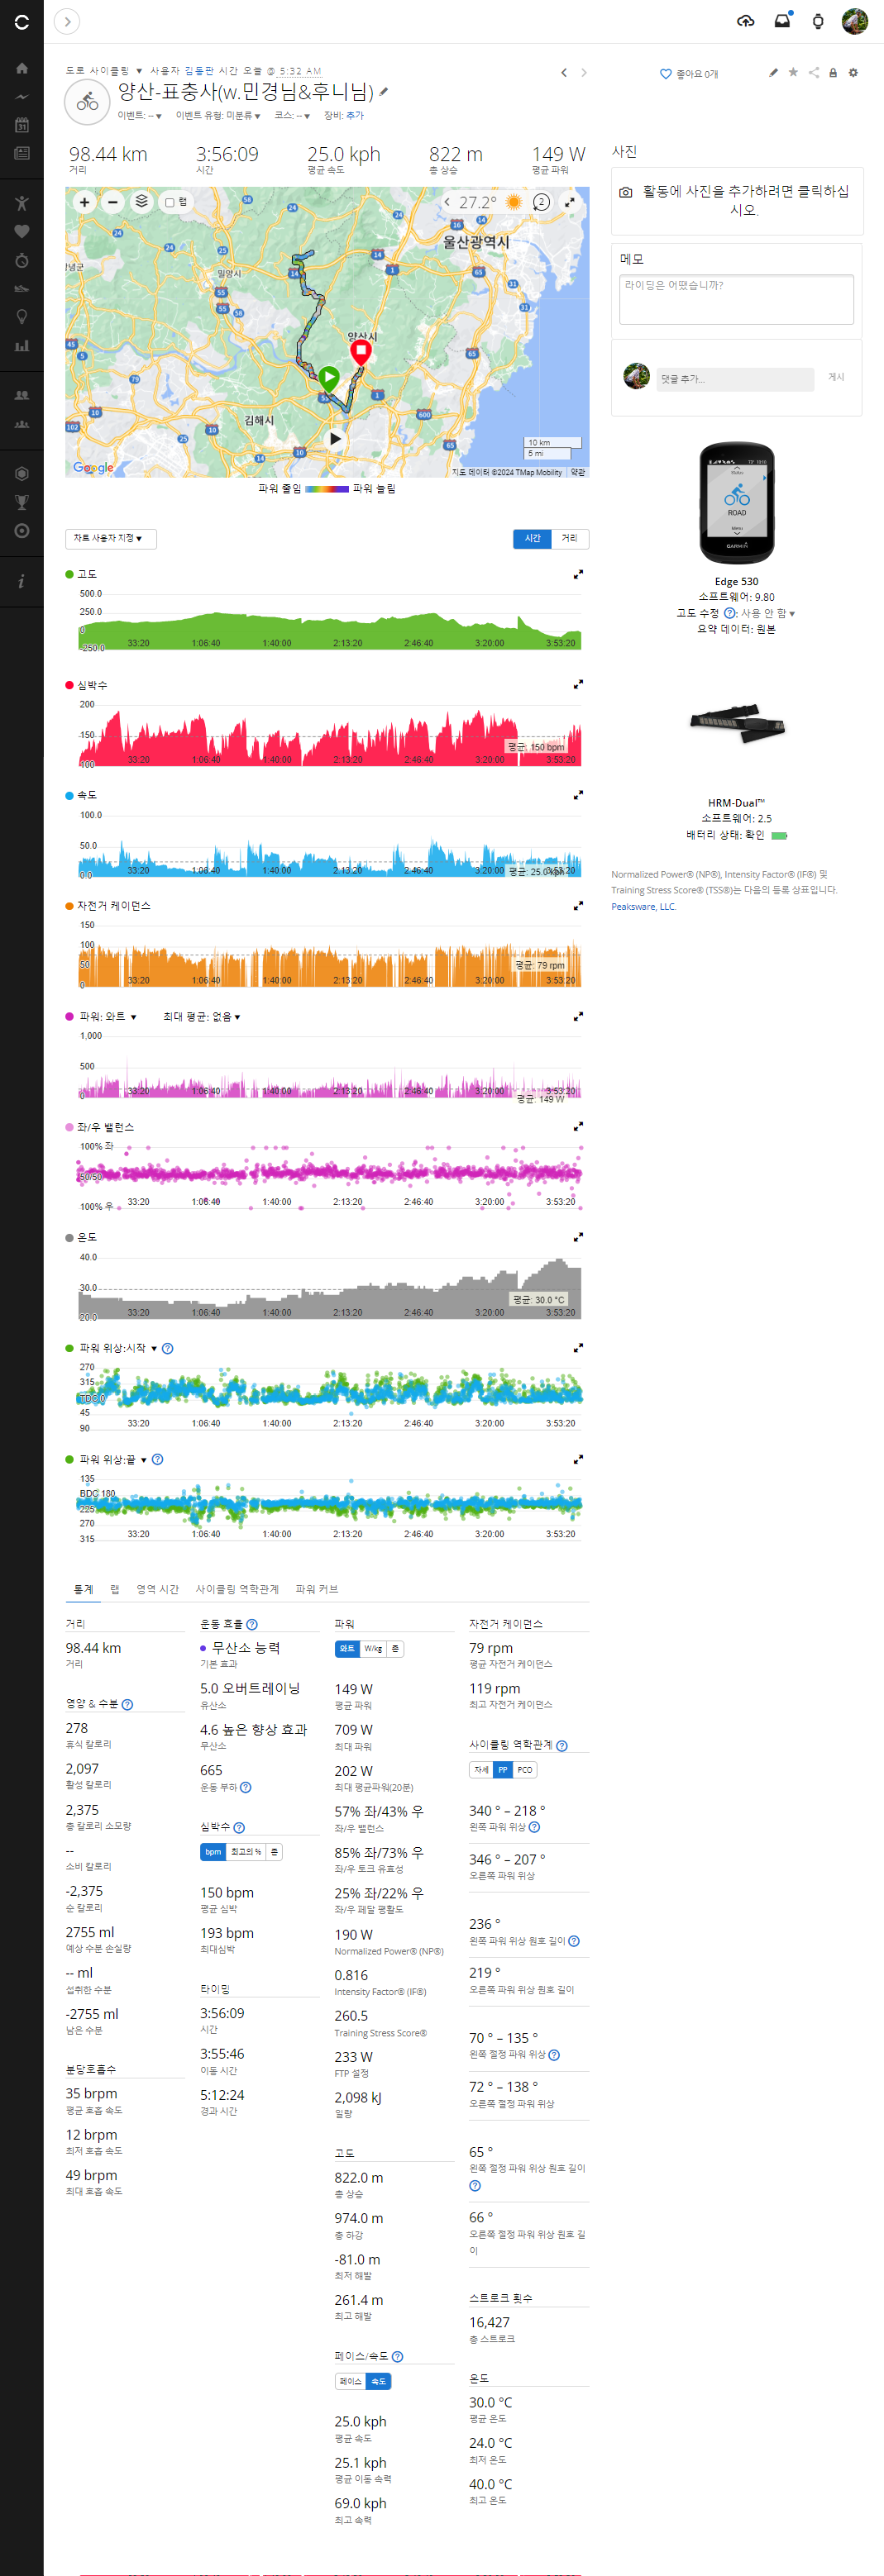
Task: Share the activity via share icon
Action: coord(814,72)
